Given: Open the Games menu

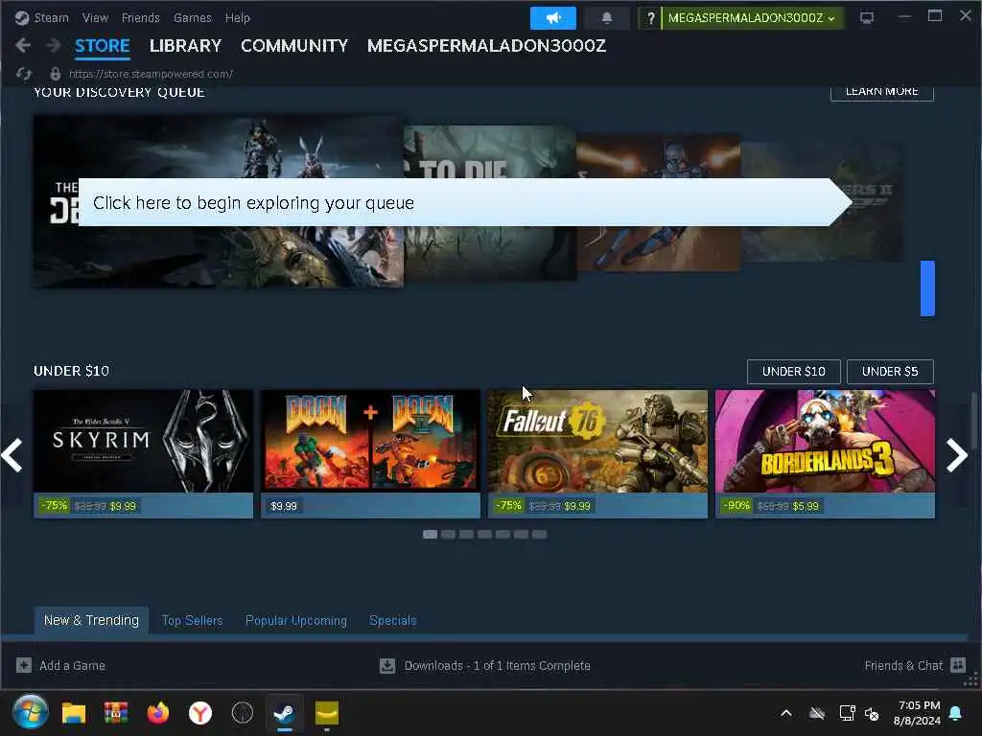Looking at the screenshot, I should (192, 18).
